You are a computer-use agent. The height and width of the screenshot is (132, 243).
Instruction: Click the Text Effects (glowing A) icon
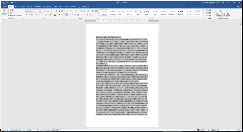click(46, 15)
